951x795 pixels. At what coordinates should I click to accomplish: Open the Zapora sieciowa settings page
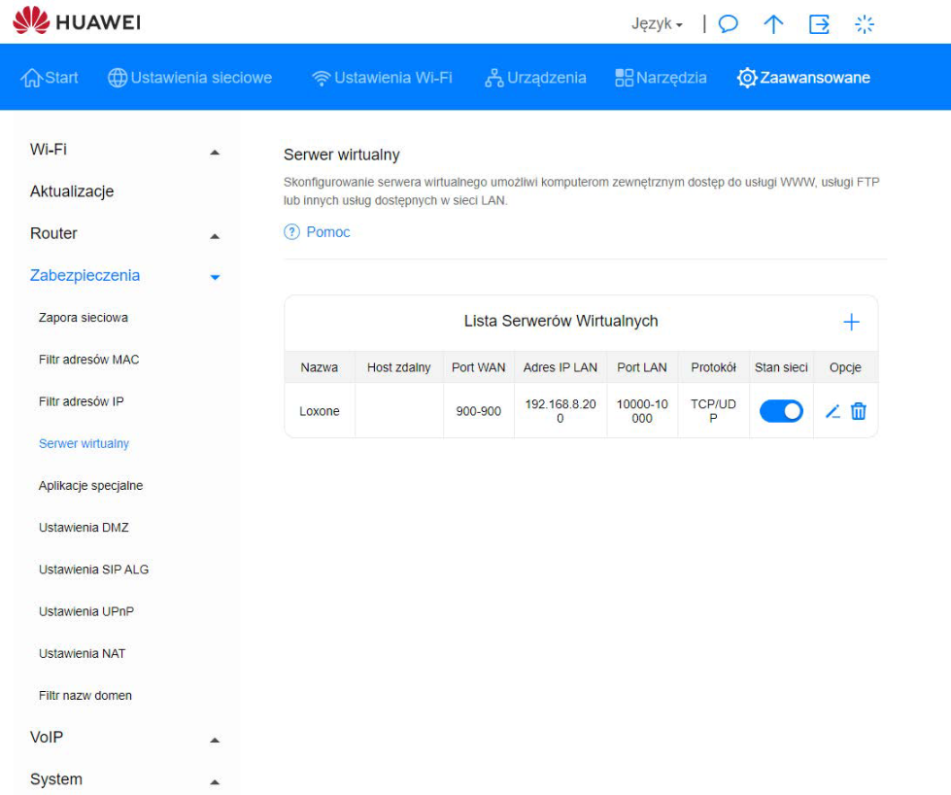(x=84, y=318)
